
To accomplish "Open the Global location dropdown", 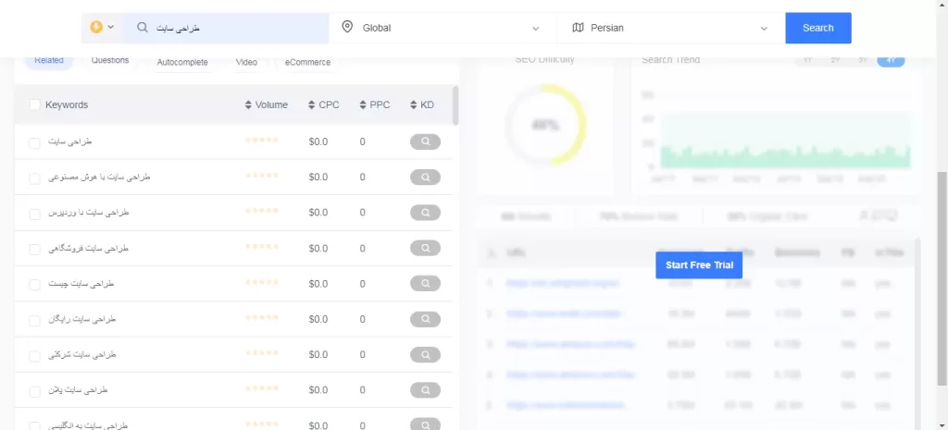I will pyautogui.click(x=443, y=28).
